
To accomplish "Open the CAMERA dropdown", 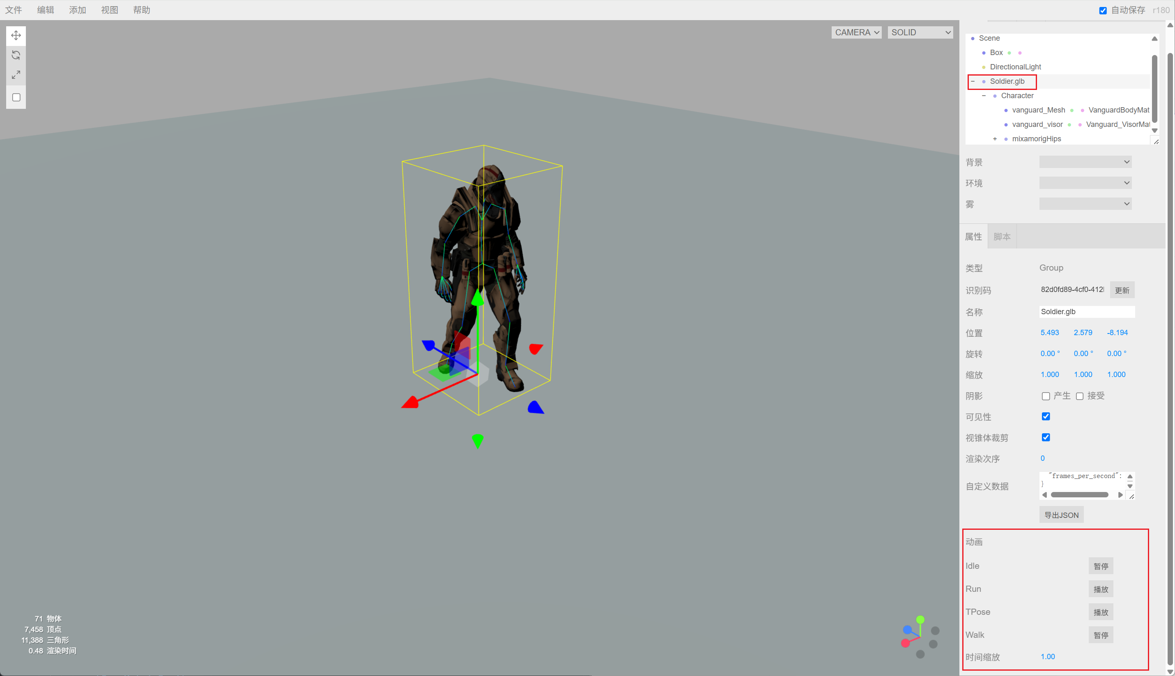I will tap(856, 32).
